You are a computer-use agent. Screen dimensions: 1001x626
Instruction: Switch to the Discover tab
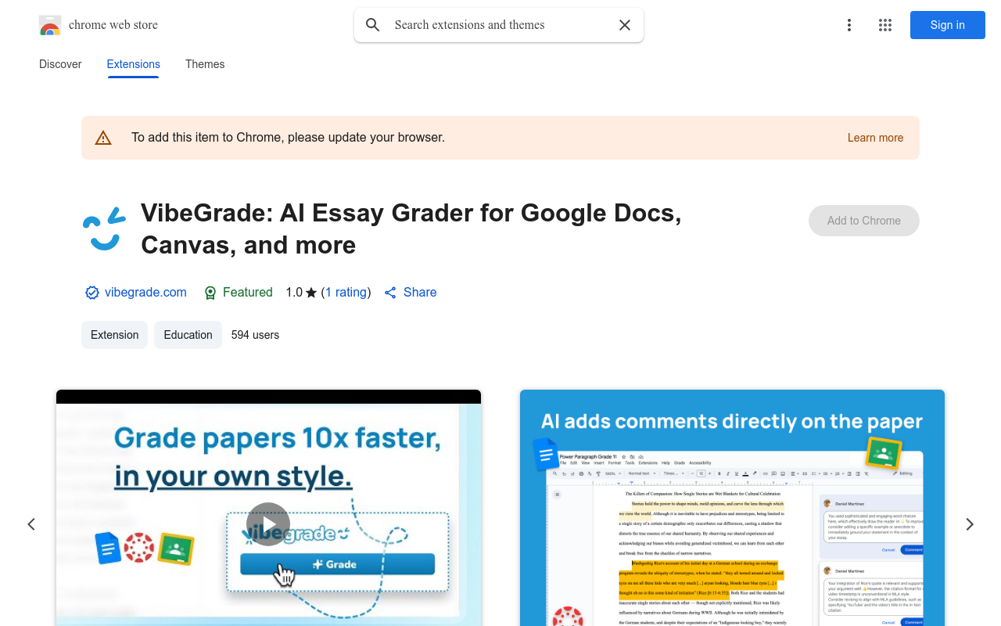[x=60, y=64]
